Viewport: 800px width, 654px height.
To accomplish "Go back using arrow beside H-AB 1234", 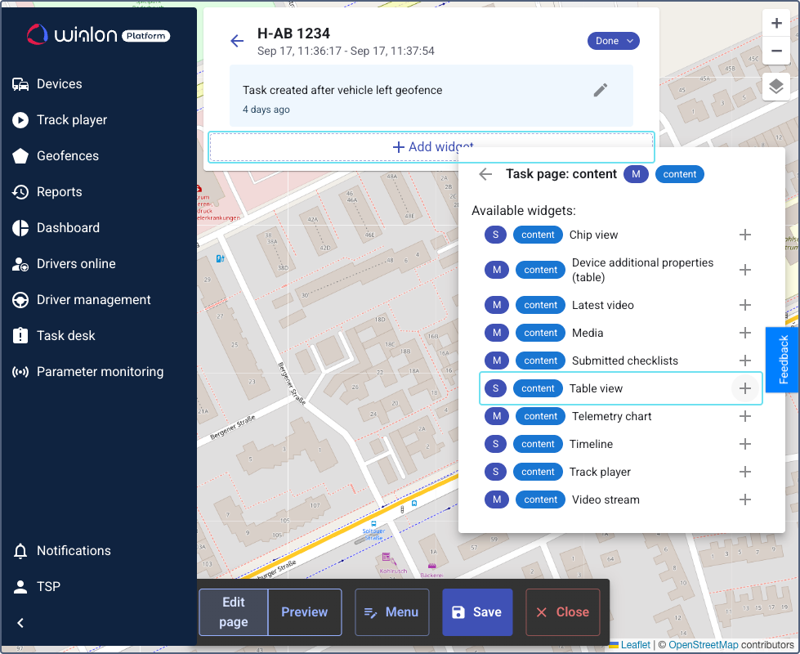I will [237, 41].
